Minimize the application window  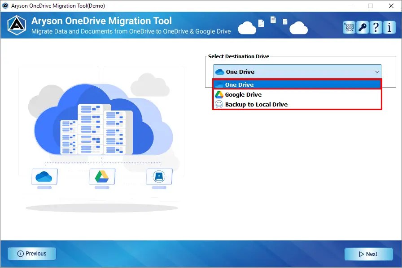[350, 6]
